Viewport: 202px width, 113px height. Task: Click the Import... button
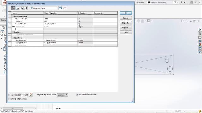126,23
